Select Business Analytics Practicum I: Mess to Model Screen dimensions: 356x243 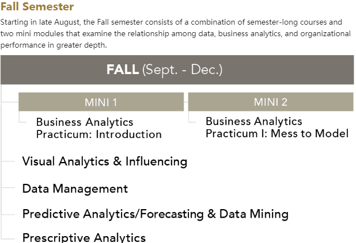pyautogui.click(x=277, y=128)
